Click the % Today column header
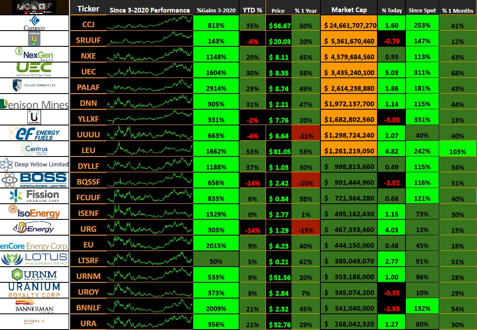Image resolution: width=477 pixels, height=330 pixels. [x=391, y=11]
